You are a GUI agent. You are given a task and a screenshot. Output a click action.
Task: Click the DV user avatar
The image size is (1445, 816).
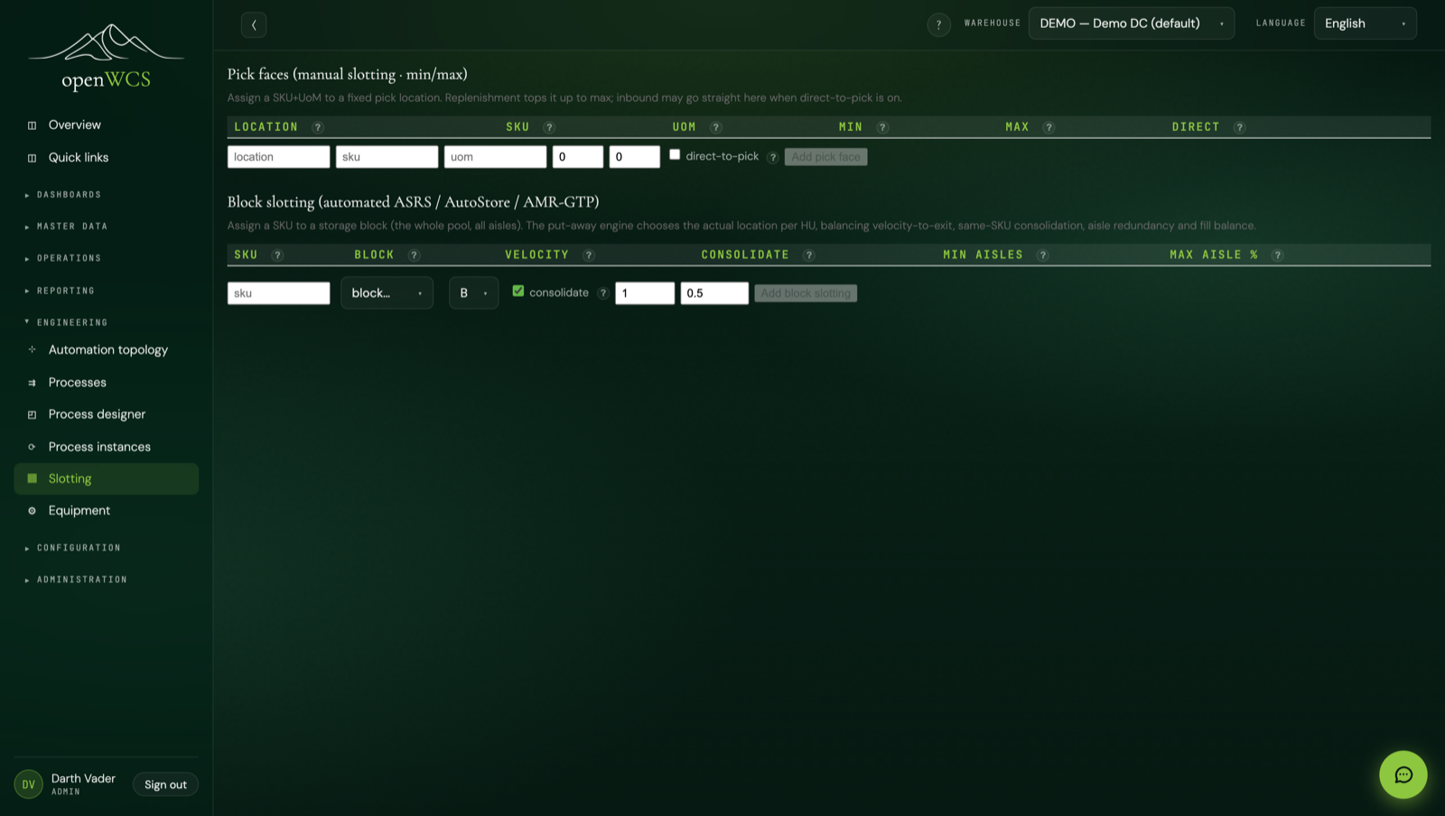tap(29, 784)
